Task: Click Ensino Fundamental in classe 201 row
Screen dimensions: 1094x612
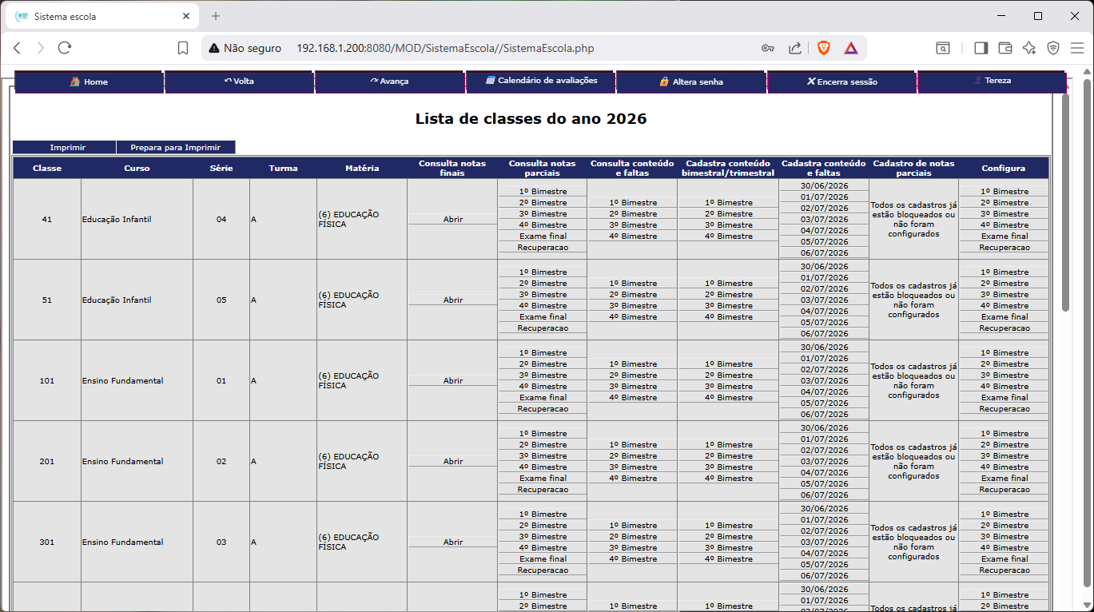Action: [x=122, y=461]
